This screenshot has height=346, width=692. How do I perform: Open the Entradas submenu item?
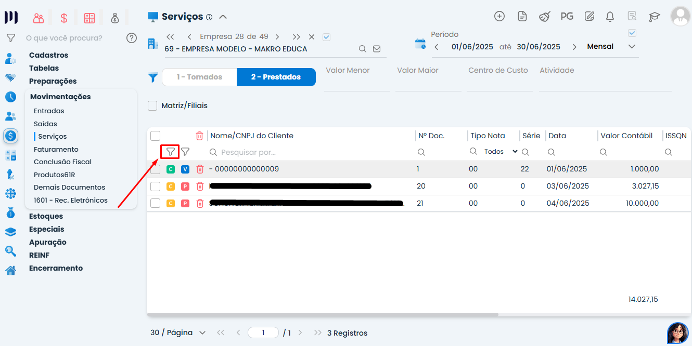(49, 111)
